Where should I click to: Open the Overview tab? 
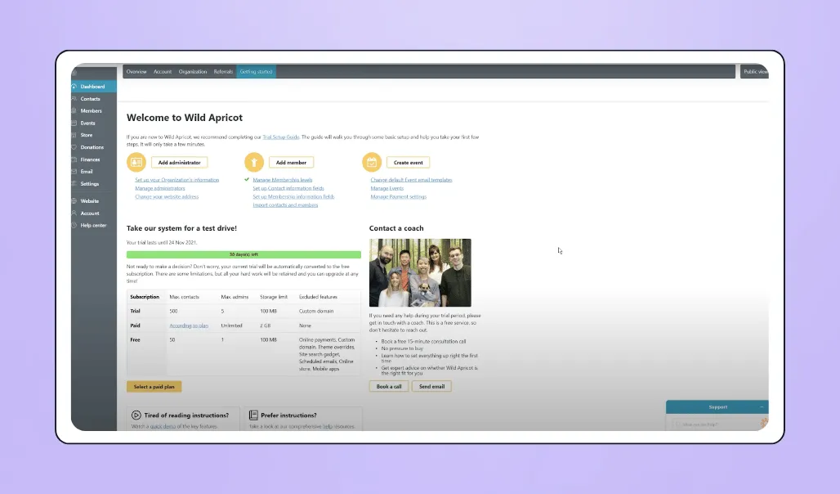coord(136,71)
